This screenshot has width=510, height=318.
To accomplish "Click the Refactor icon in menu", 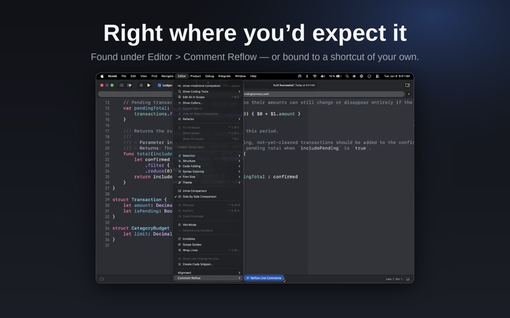I will [x=180, y=119].
